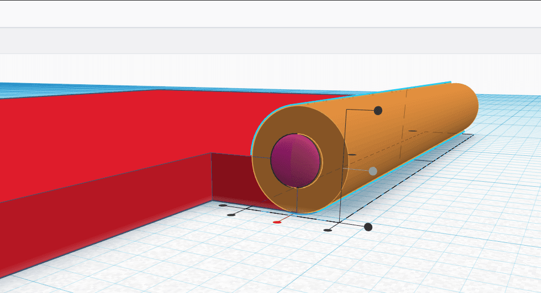This screenshot has height=293, width=541.
Task: Click the black round handle over the cylinder's side
Action: coord(378,111)
